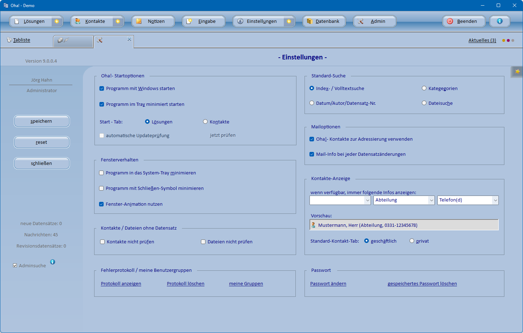Open the info button next to Beenden
This screenshot has width=523, height=333.
499,21
